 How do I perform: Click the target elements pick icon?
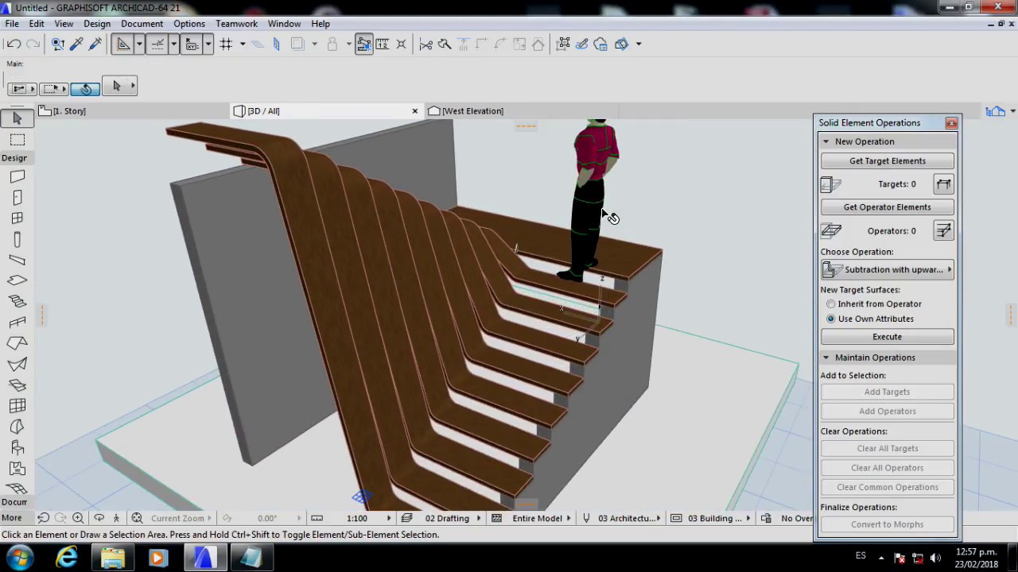pyautogui.click(x=943, y=184)
